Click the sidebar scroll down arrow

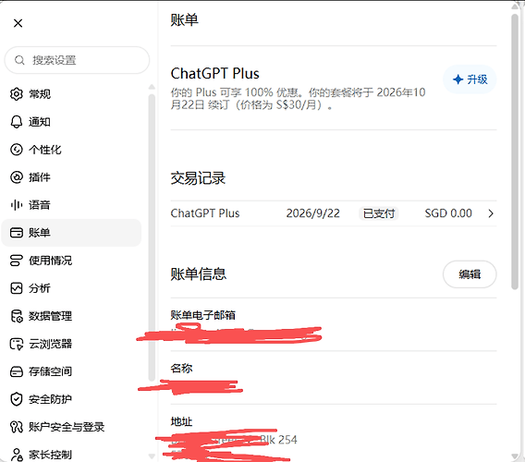[152, 456]
